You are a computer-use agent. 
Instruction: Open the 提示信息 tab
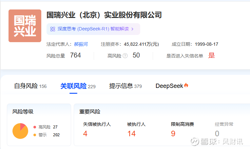pos(125,86)
